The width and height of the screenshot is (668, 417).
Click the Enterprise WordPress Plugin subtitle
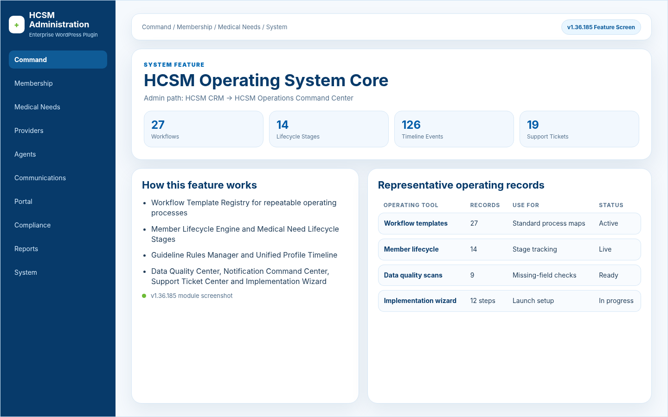[x=63, y=35]
